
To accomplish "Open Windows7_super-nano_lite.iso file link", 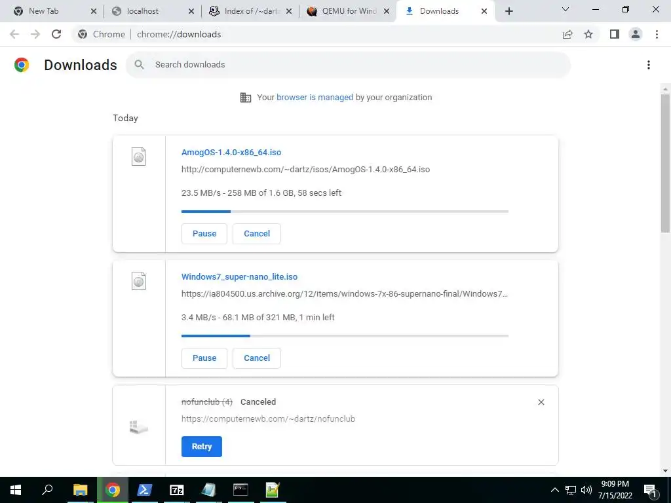I will tap(239, 277).
